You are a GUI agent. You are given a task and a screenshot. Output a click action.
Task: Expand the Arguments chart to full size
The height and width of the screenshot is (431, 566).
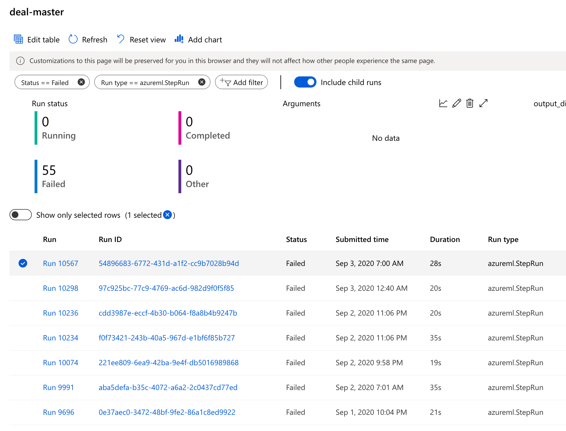[483, 103]
